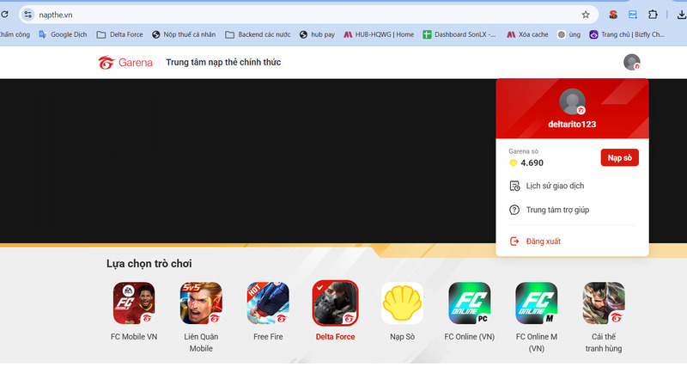Open the Chấm công bookmark

(15, 34)
